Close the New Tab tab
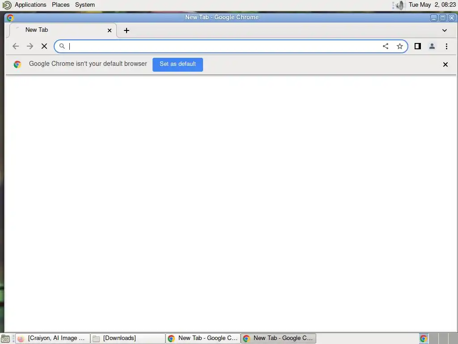 tap(110, 30)
